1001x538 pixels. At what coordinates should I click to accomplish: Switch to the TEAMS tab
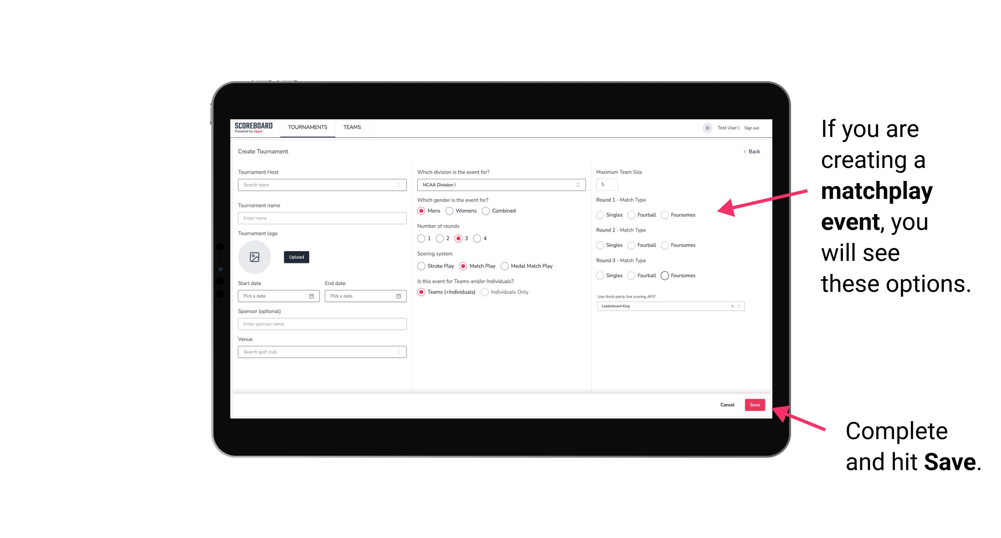[x=352, y=127]
